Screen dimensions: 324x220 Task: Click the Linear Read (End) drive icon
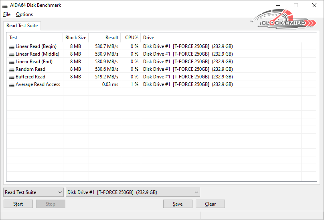point(12,62)
